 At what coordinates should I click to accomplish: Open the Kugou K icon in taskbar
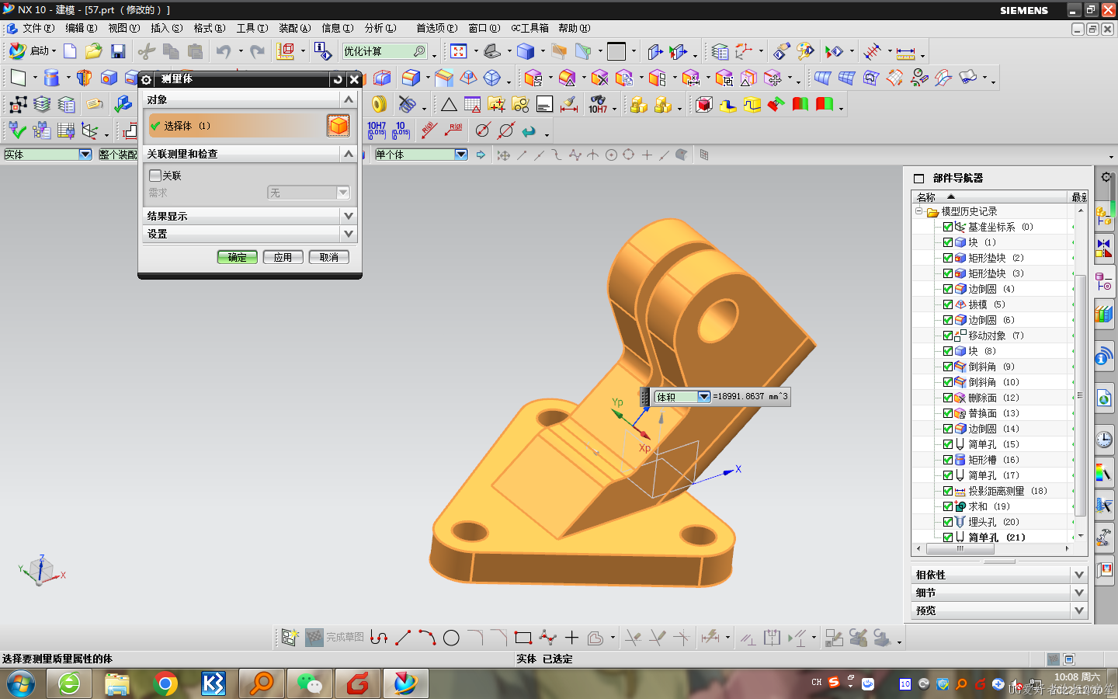214,683
